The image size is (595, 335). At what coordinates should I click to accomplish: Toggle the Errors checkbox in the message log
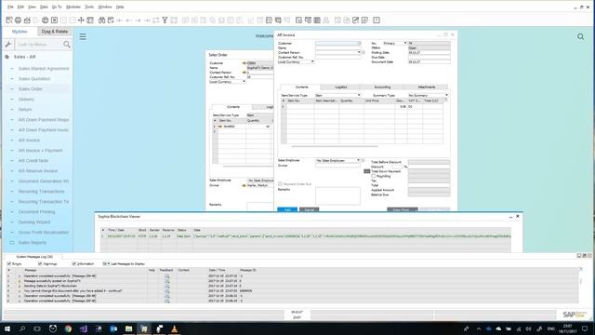(9, 263)
